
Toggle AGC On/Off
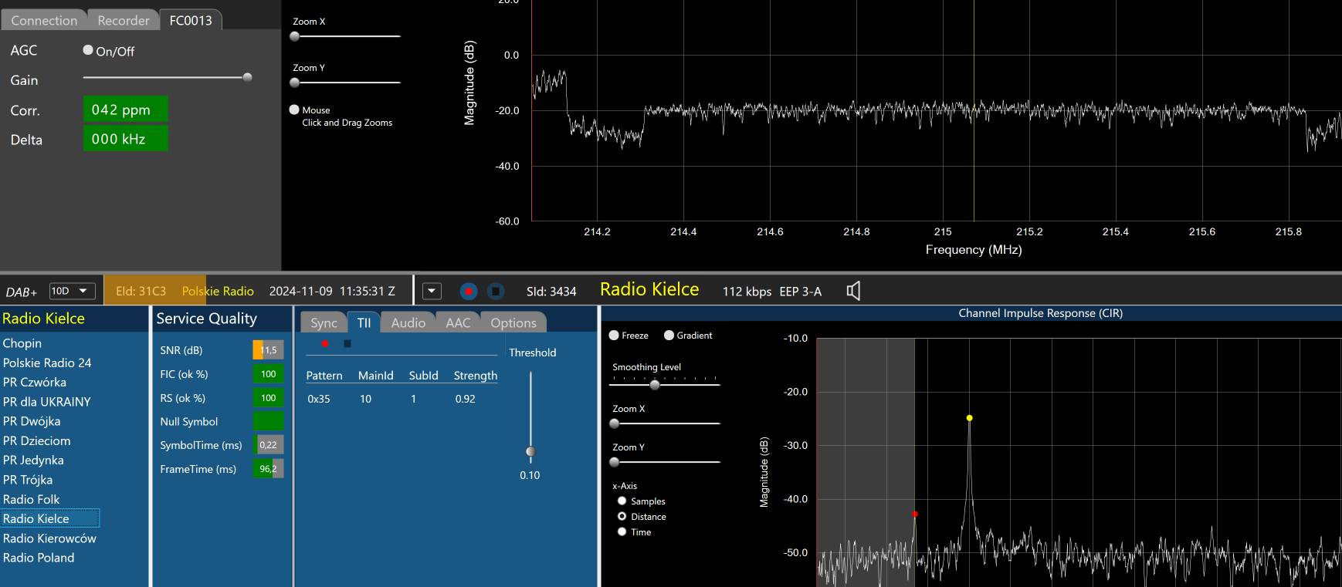tap(88, 50)
